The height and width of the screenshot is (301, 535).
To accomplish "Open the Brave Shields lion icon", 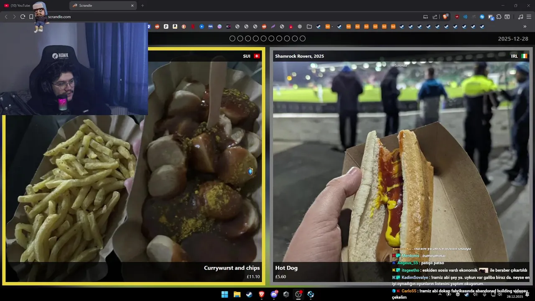I will point(445,17).
